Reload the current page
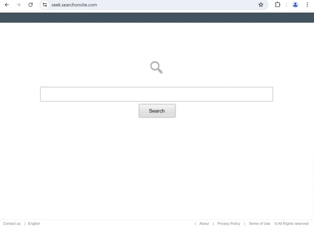314x227 pixels. (x=31, y=5)
